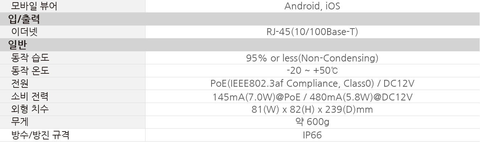Screen dimensions: 480x142
Task: Click the 95% or less(Non-Condensing) value
Action: click(312, 58)
